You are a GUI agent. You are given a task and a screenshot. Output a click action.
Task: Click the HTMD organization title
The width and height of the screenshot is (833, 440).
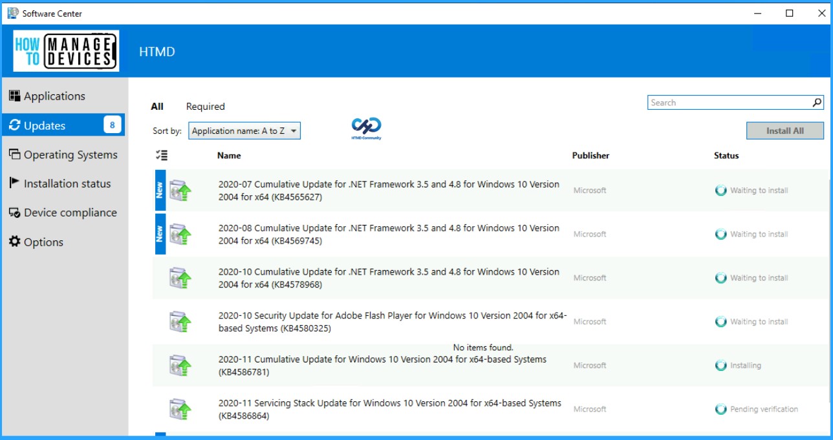coord(157,52)
